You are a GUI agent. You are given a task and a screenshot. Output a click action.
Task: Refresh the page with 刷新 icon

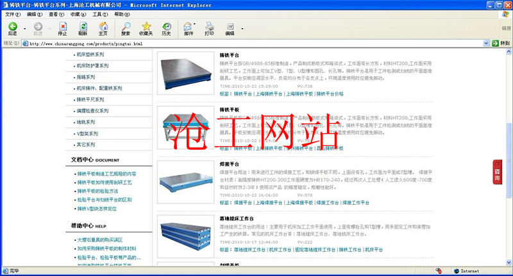point(83,28)
